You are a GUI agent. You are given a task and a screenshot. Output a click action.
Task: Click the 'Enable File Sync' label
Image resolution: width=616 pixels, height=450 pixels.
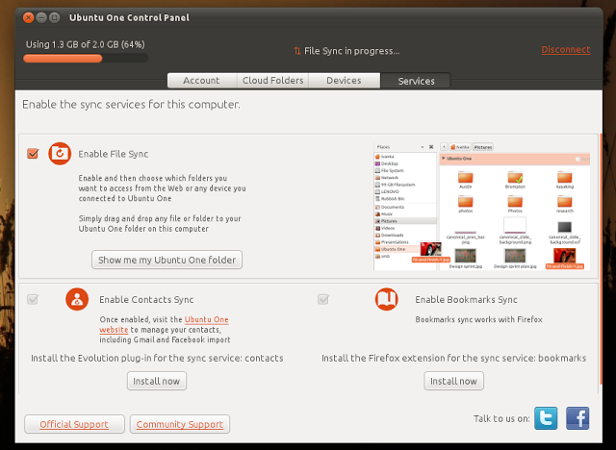[114, 154]
